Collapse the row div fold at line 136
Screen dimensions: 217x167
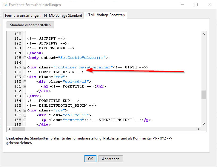[x=25, y=110]
